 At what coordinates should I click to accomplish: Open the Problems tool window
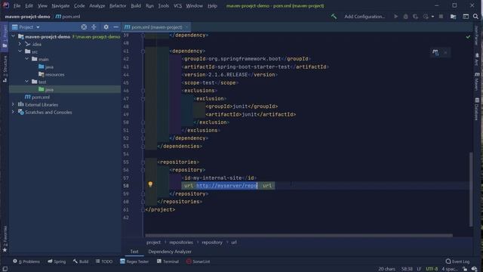point(26,261)
